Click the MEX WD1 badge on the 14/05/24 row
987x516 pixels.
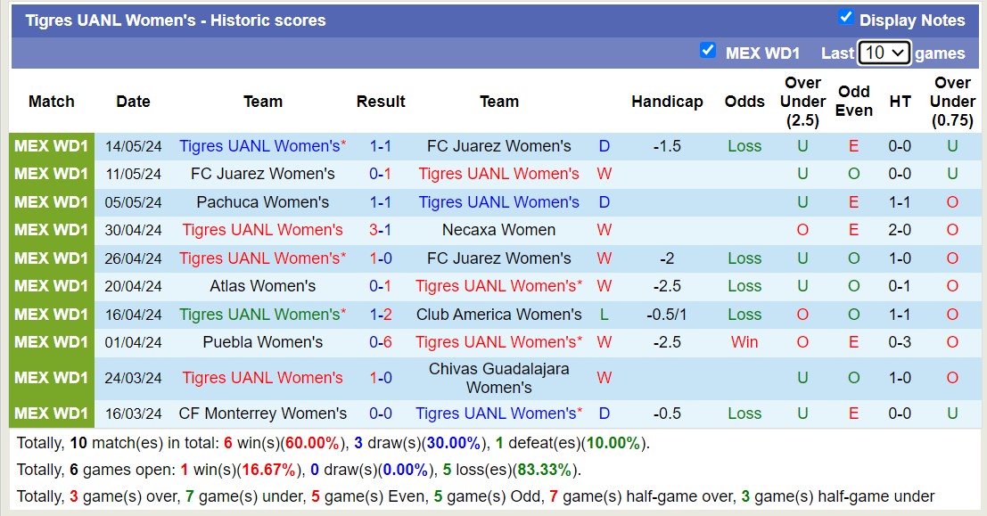point(51,146)
